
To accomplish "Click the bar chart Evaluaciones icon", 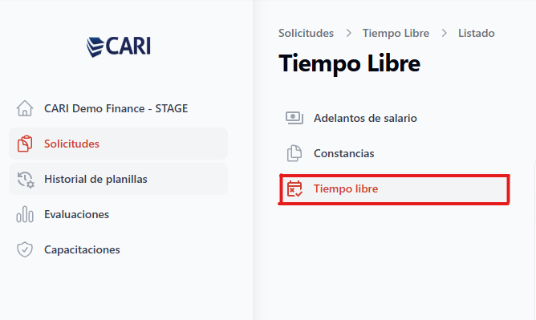I will (25, 214).
